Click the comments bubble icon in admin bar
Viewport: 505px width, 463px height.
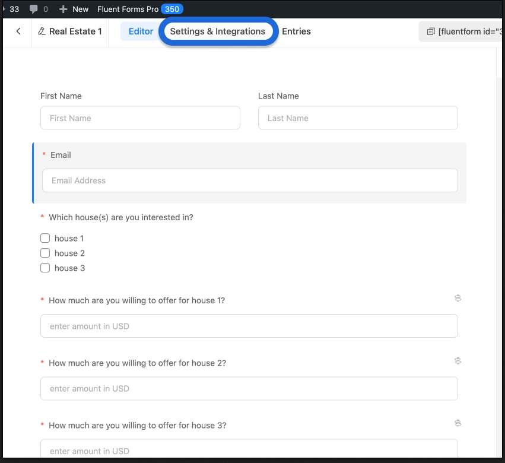tap(33, 9)
